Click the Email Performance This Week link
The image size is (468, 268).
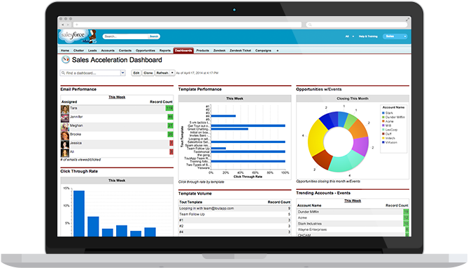(117, 97)
